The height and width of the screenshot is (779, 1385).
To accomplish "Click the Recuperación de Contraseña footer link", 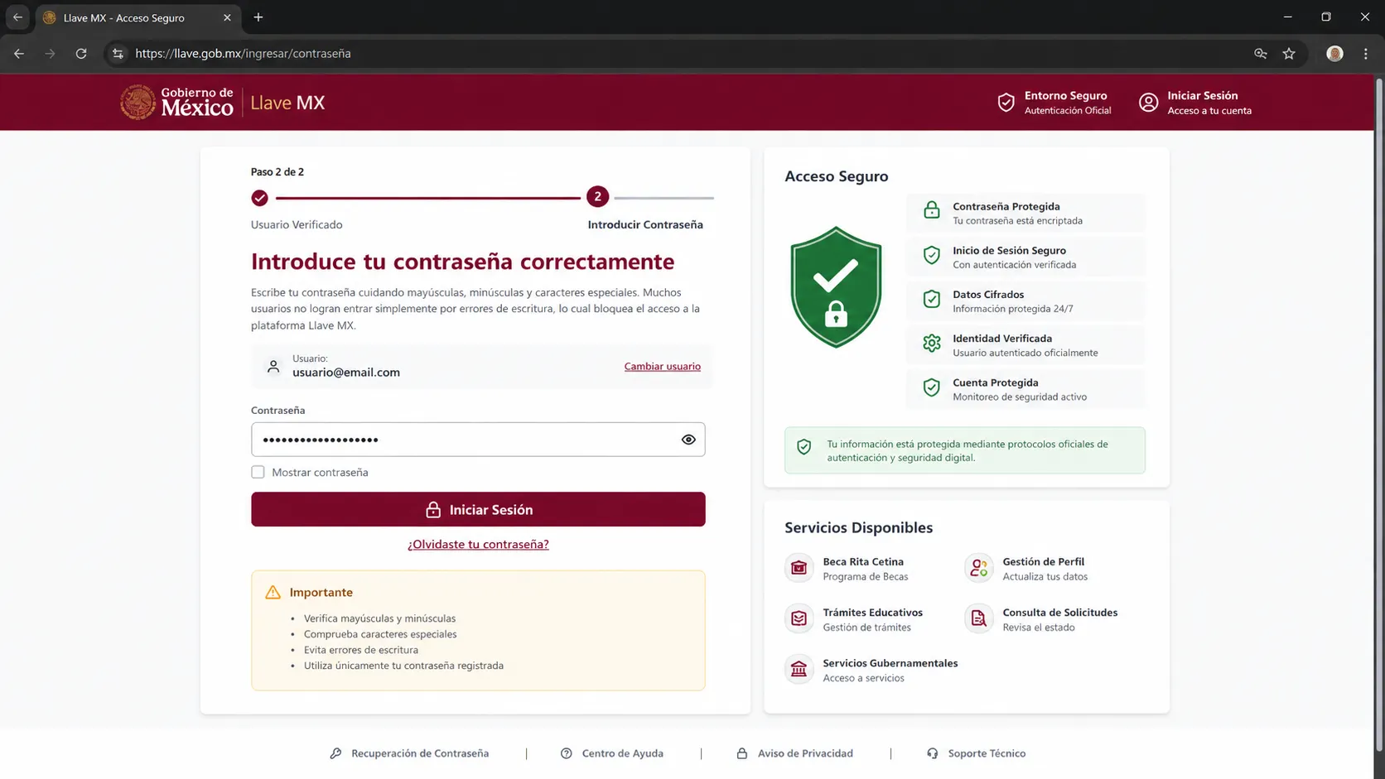I will click(x=409, y=753).
